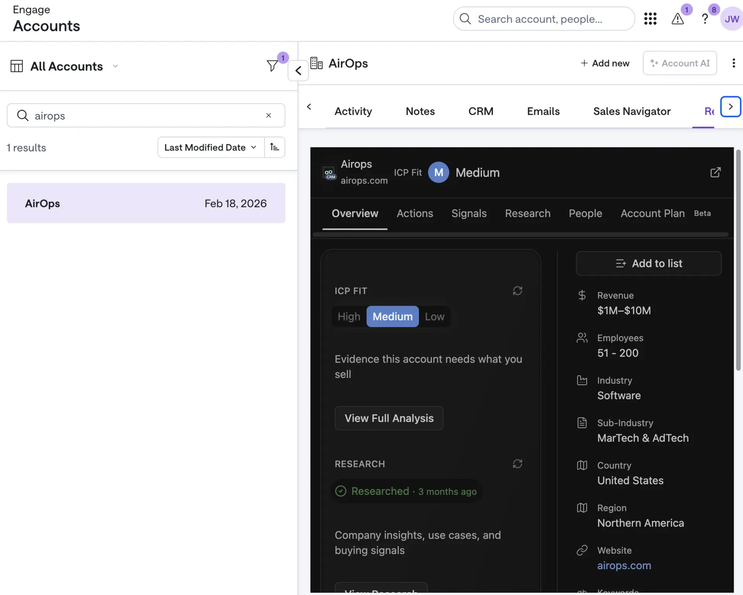Collapse the account list panel

coord(298,70)
